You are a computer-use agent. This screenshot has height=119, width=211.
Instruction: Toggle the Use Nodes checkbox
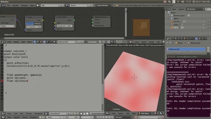tap(86, 42)
